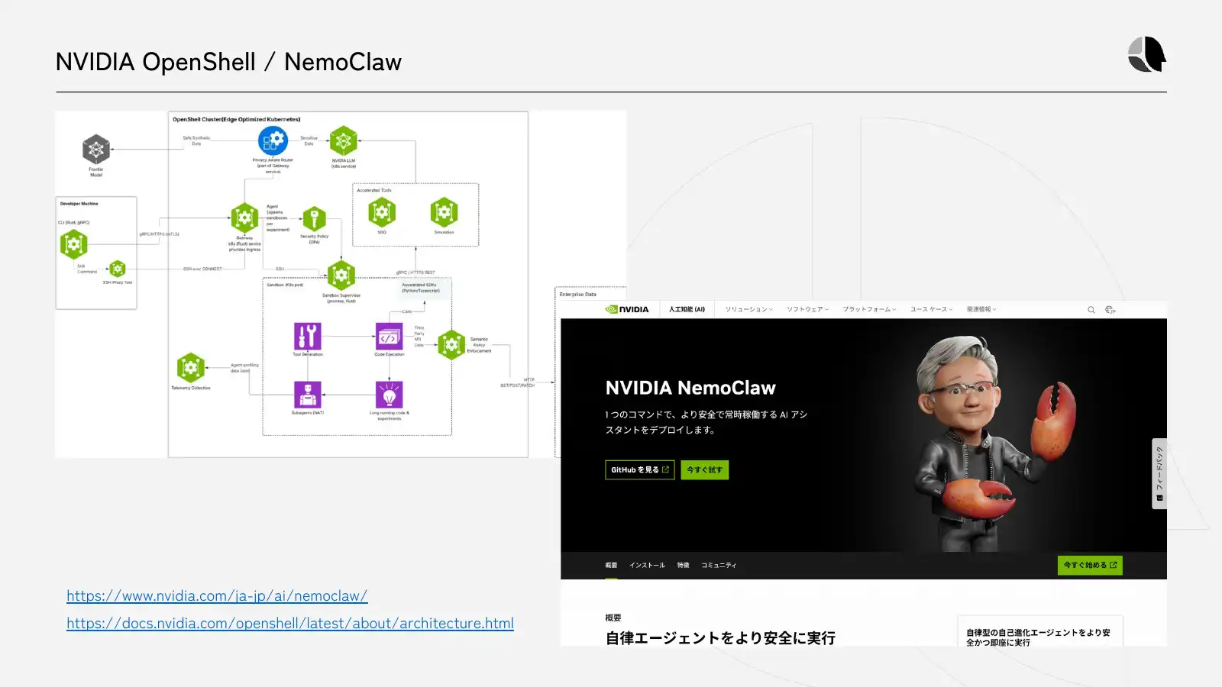
Task: Click the Semantic Policy Enforcement hexagon icon
Action: pos(451,345)
